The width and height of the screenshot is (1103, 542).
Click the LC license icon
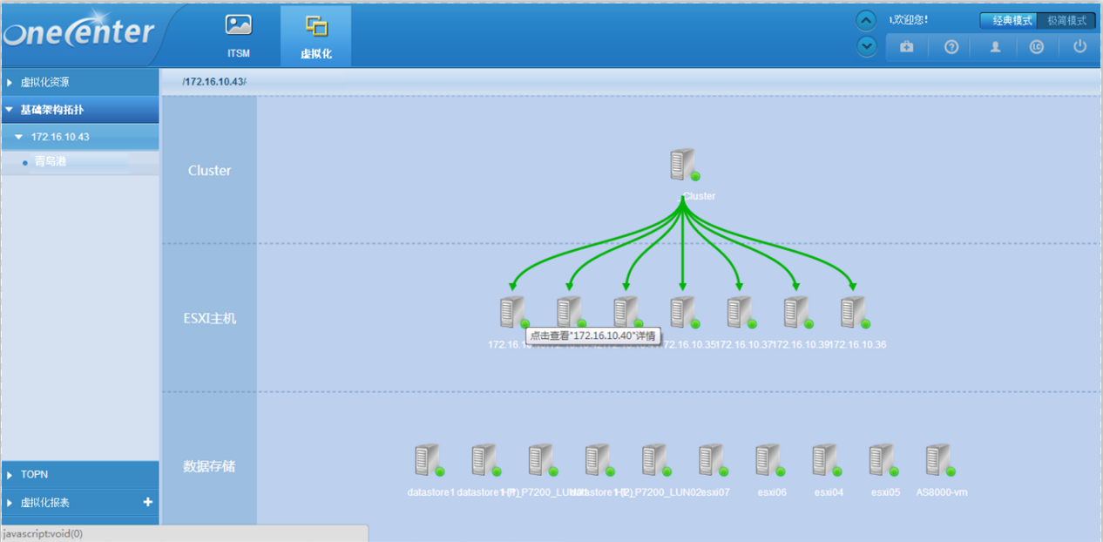[1036, 47]
